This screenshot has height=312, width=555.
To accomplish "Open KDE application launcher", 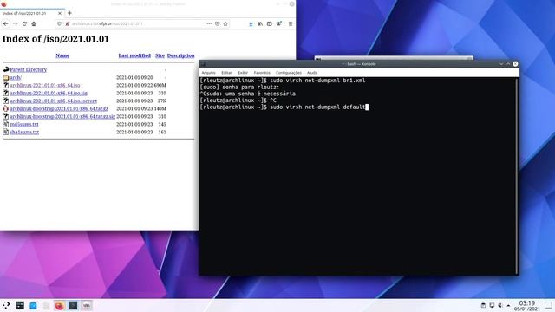I will tap(6, 305).
